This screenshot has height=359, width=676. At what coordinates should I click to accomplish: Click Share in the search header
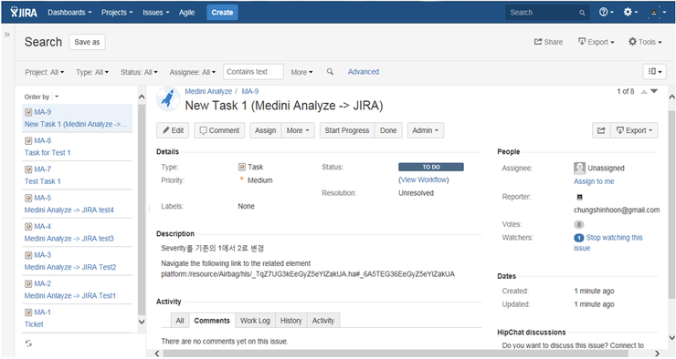[x=548, y=42]
